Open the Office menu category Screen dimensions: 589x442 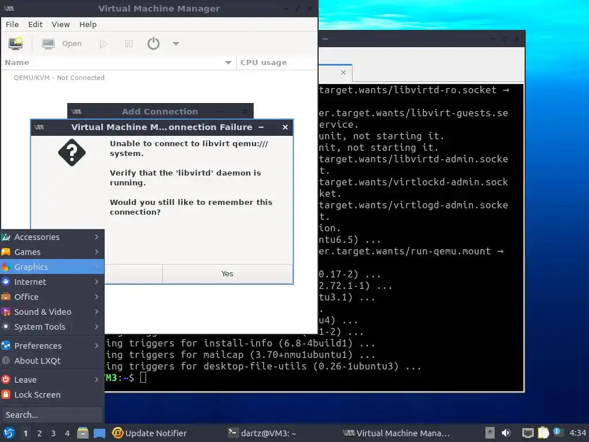click(52, 297)
